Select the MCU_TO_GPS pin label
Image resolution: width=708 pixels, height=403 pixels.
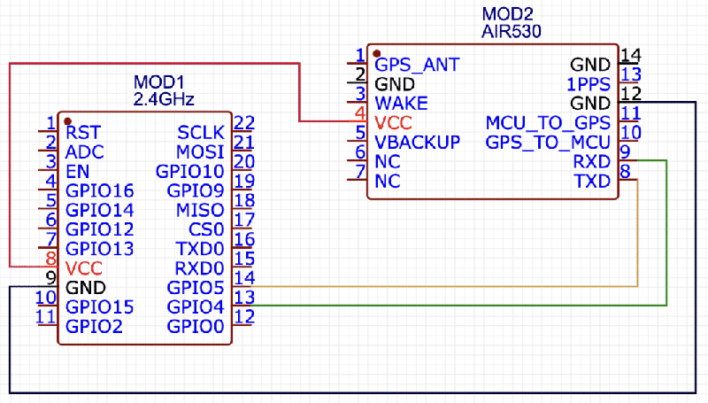click(548, 123)
